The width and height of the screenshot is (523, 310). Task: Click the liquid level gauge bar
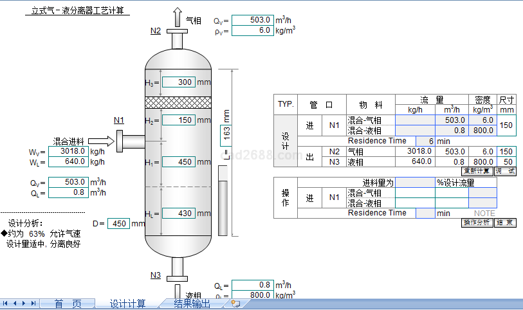[223, 207]
